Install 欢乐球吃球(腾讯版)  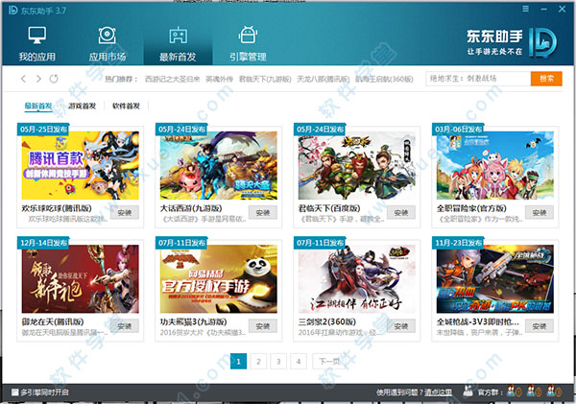pos(125,213)
